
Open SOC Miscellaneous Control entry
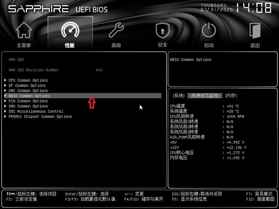click(x=36, y=111)
